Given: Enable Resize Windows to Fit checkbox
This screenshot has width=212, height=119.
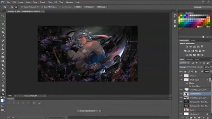Looking at the screenshot, I should [22, 7].
